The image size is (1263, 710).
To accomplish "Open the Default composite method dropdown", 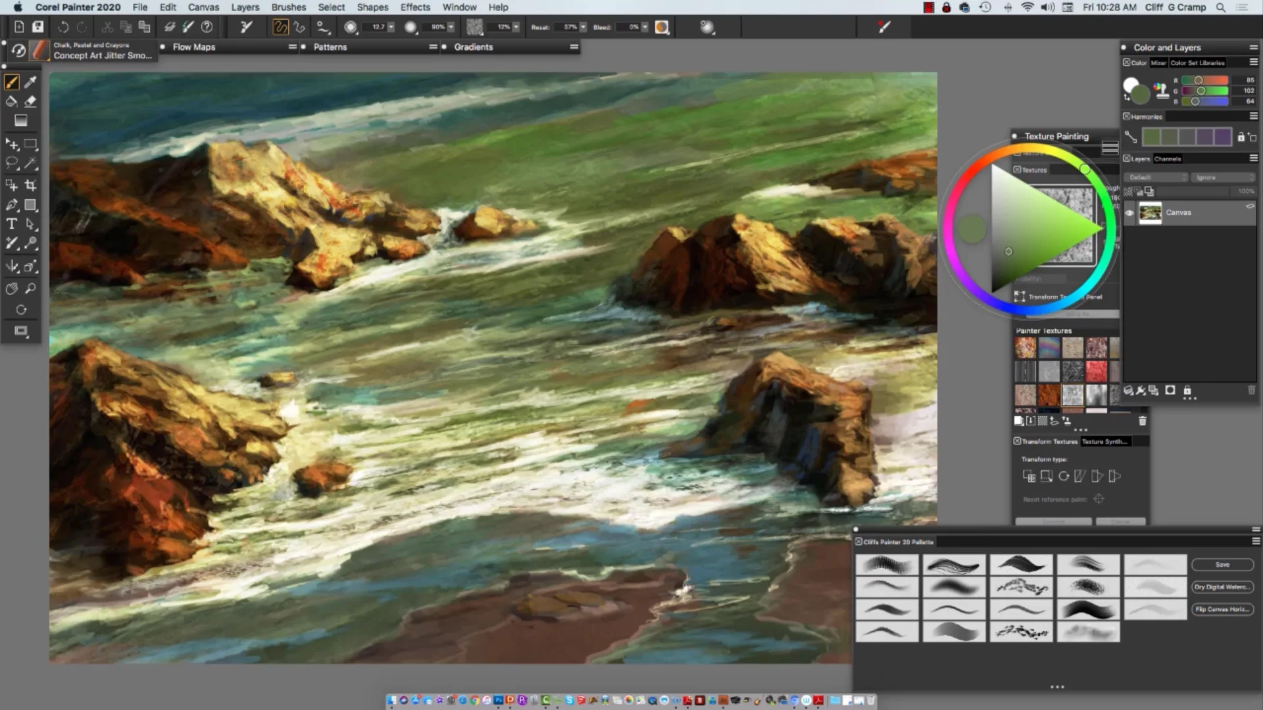I will tap(1156, 177).
